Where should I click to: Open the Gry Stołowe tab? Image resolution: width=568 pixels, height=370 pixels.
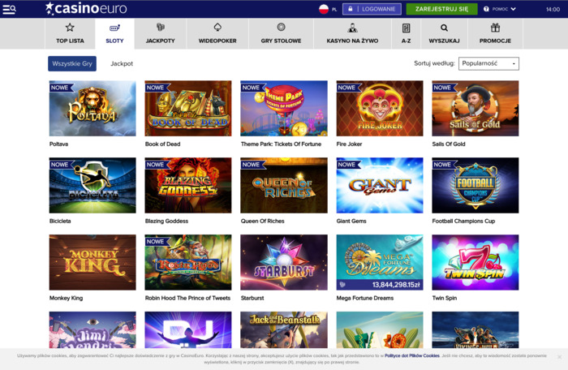pos(281,33)
